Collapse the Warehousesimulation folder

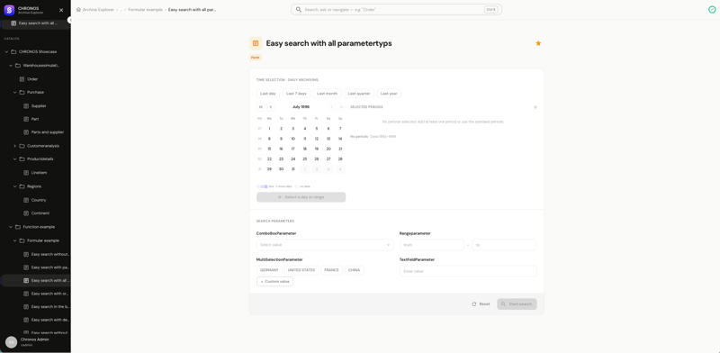tap(11, 66)
